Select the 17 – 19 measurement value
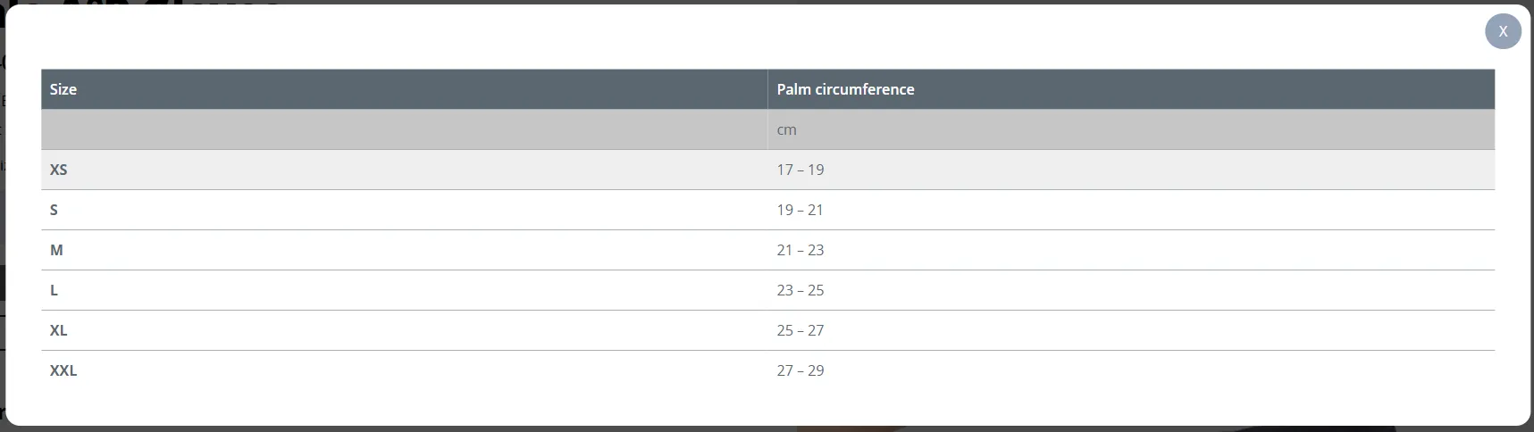Screen dimensions: 1534x432 pos(801,170)
